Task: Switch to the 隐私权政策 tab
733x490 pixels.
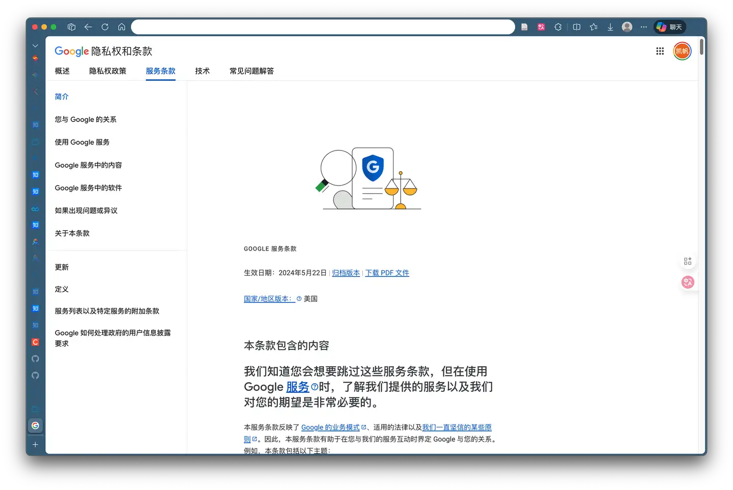Action: coord(107,71)
